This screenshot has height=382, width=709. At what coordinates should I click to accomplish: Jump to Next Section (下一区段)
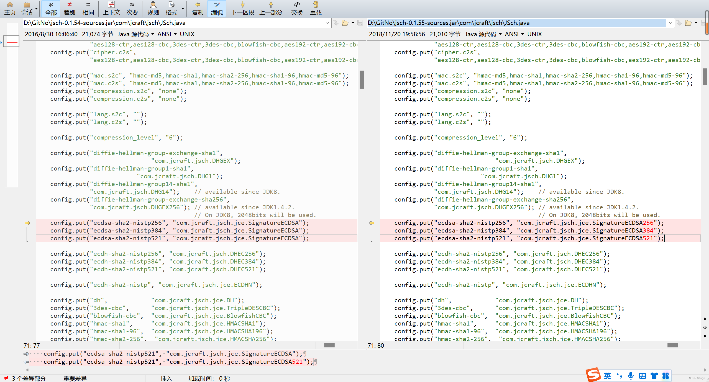point(242,8)
